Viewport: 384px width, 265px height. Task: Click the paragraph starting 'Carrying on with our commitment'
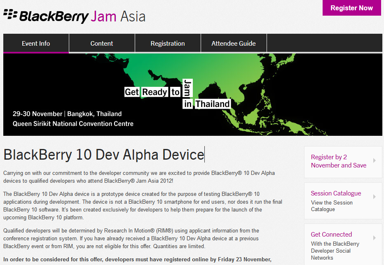(139, 177)
